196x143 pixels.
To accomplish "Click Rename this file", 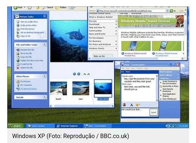I will (x=25, y=50).
